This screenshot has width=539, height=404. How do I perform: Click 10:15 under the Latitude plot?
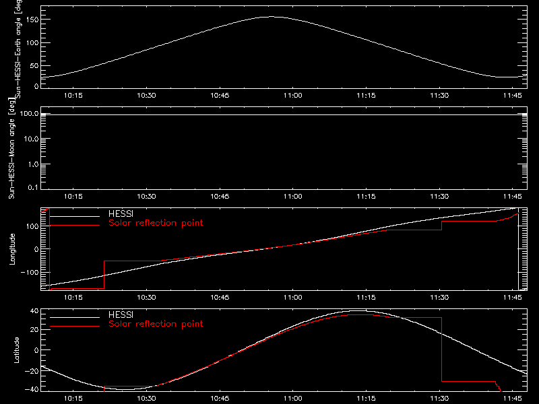73,399
